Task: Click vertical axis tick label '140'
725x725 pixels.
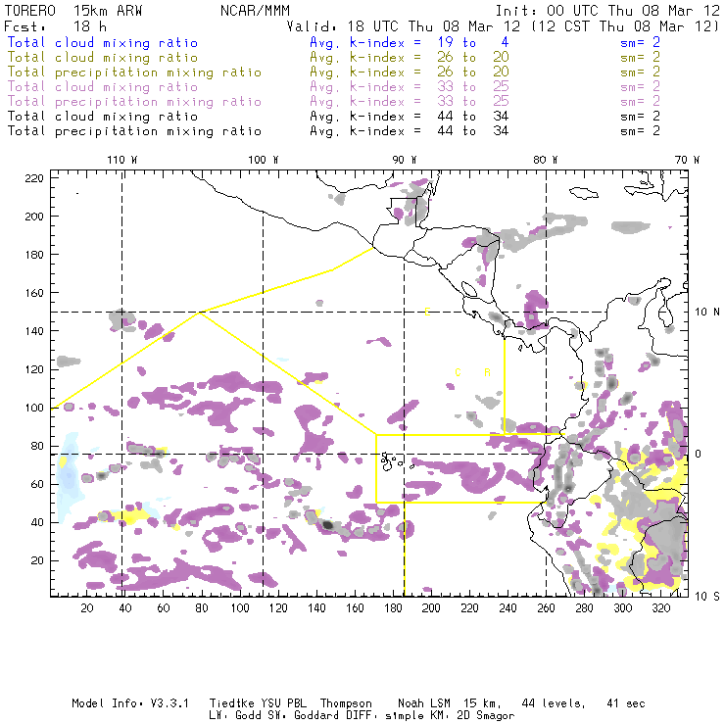Action: click(x=34, y=331)
